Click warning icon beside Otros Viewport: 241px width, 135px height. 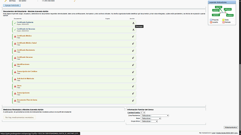(15, 86)
